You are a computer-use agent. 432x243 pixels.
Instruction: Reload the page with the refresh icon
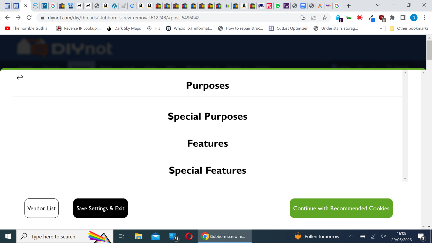(x=29, y=18)
